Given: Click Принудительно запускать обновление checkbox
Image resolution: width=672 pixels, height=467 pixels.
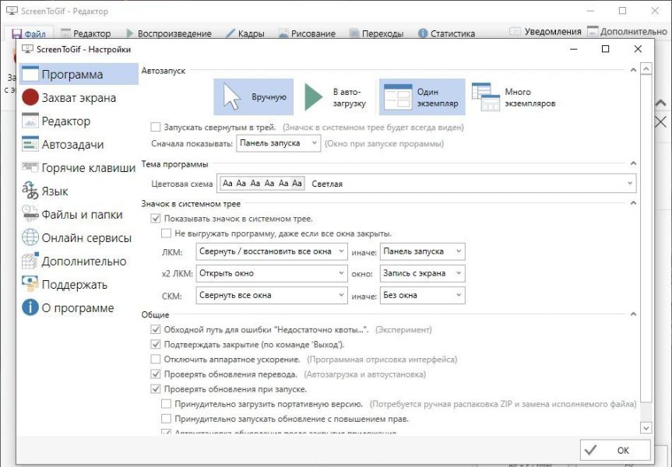Looking at the screenshot, I should tap(166, 419).
